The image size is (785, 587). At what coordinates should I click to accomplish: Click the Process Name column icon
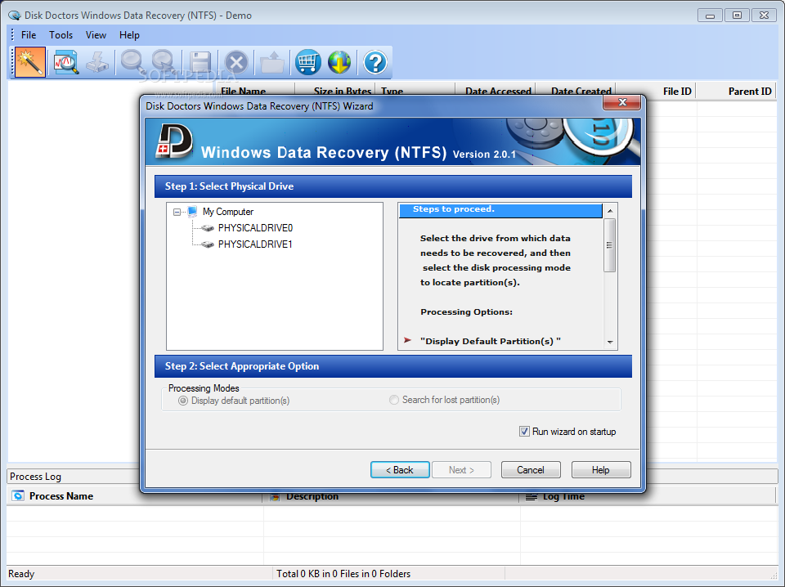(18, 496)
